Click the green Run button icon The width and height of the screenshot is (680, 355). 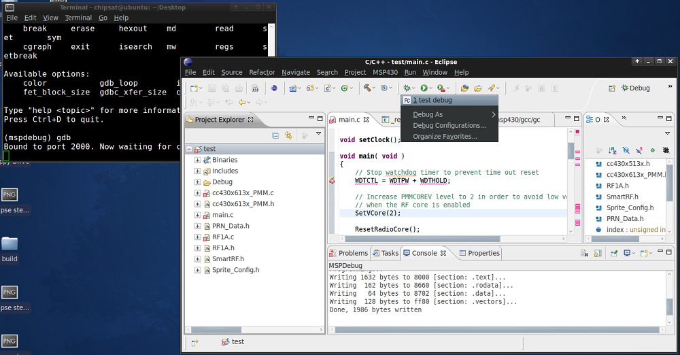[424, 88]
